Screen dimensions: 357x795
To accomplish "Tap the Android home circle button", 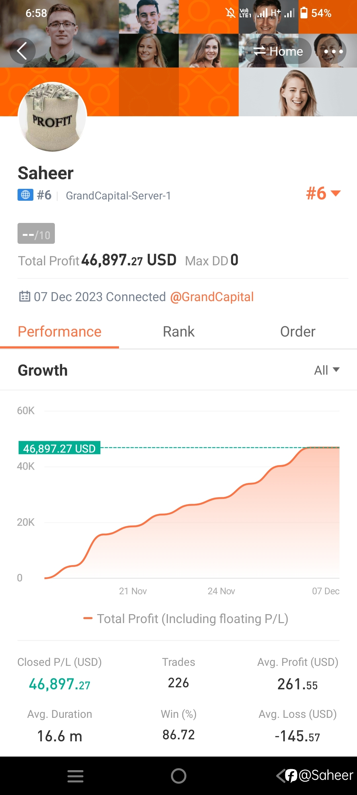I will tap(178, 776).
